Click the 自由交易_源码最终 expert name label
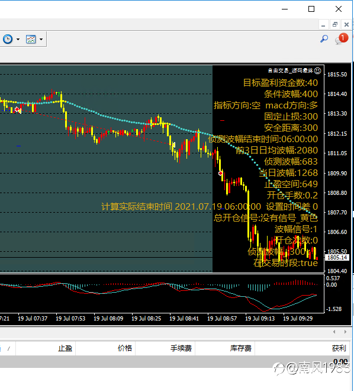Viewport: 354px width, 391px height. pyautogui.click(x=291, y=71)
